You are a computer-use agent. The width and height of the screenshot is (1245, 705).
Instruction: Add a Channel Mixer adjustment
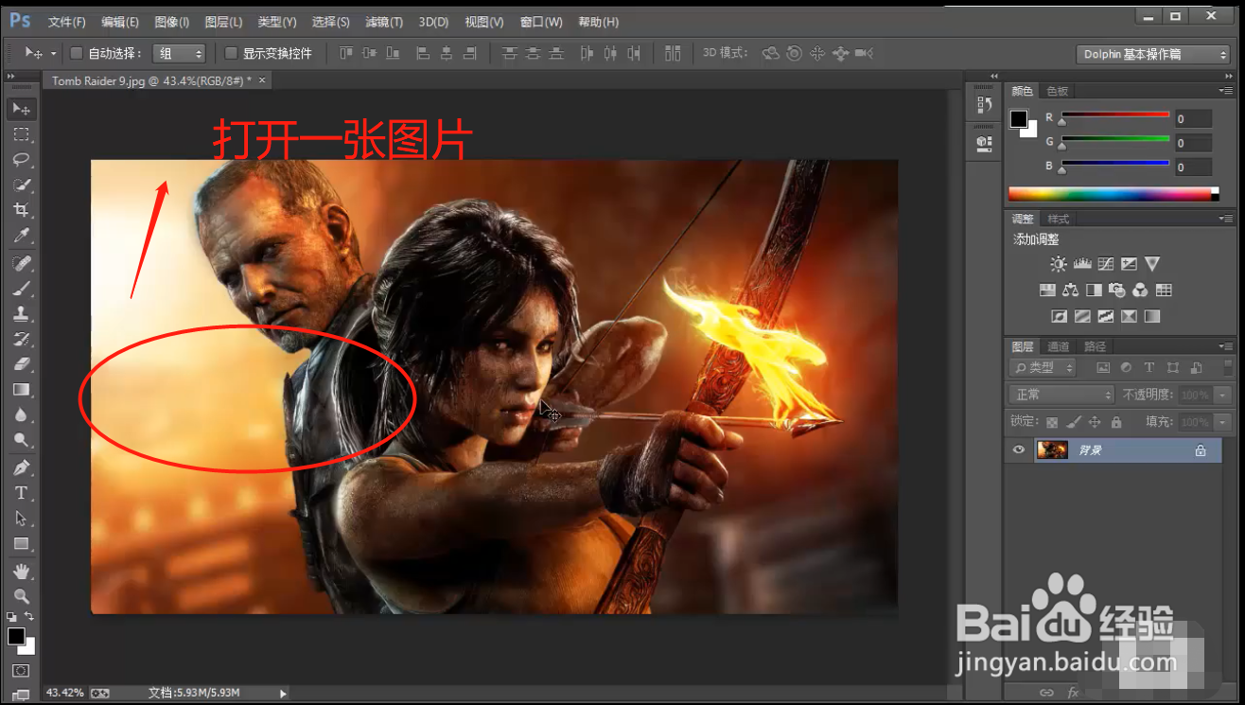click(x=1140, y=290)
